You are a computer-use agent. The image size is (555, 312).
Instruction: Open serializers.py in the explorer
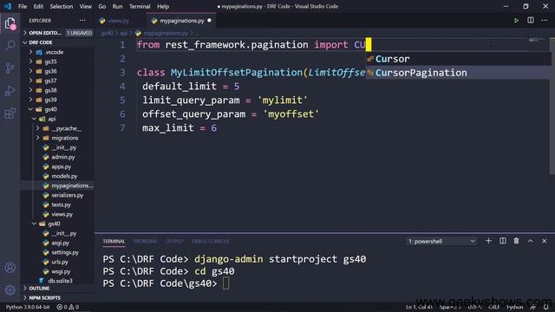58,195
